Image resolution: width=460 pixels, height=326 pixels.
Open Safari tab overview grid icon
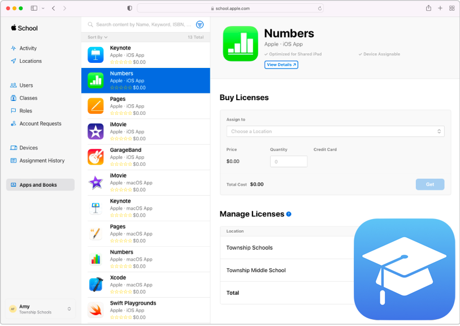[452, 8]
